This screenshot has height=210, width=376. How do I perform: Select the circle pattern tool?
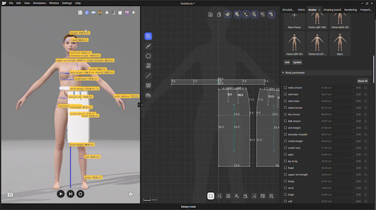pos(148,56)
